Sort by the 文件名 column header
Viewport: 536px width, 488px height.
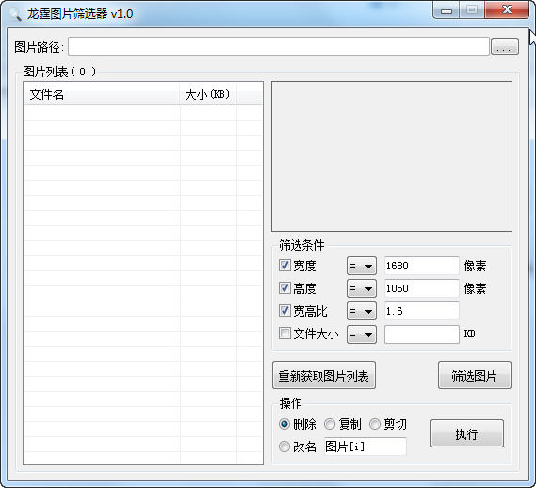[102, 93]
